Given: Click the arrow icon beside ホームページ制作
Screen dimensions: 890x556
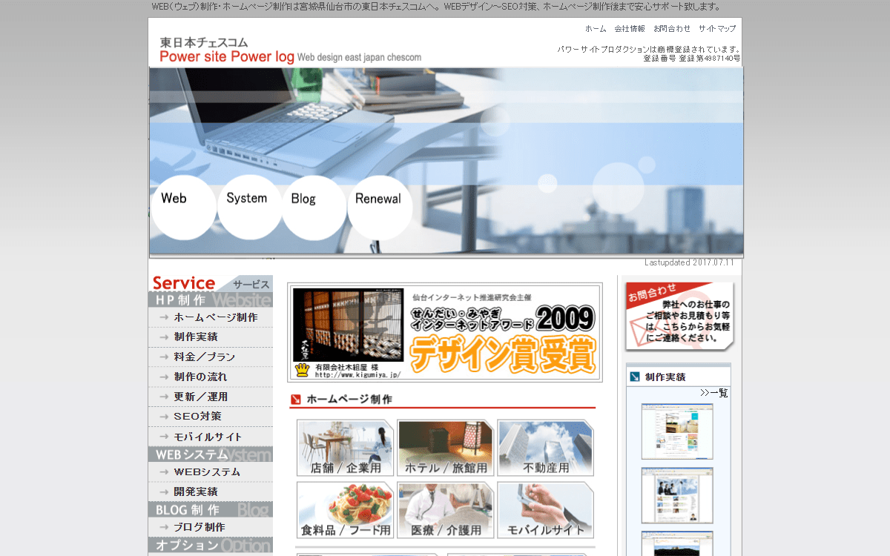Looking at the screenshot, I should [x=164, y=317].
